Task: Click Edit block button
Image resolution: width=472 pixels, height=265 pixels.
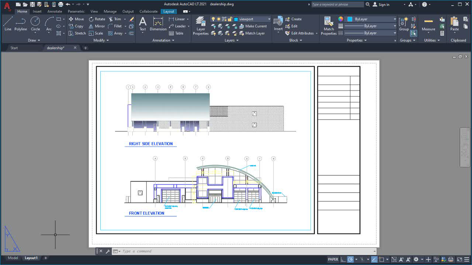Action: point(291,26)
